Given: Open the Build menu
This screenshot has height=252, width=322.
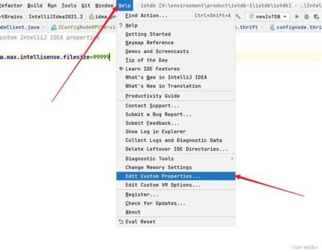Looking at the screenshot, I should point(35,5).
